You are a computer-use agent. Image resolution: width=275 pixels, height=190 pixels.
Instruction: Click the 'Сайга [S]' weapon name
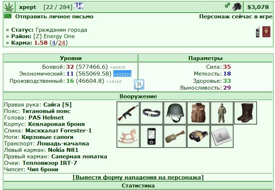point(57,105)
